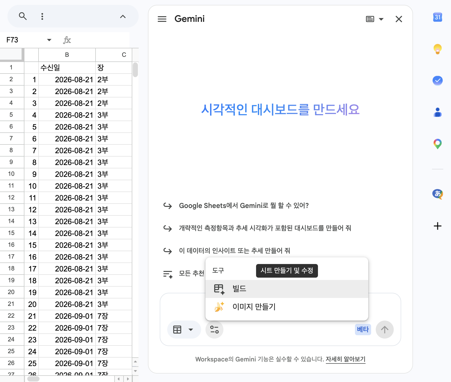This screenshot has width=451, height=382.
Task: Click the scroll up arrow of the sheet
Action: (135, 362)
